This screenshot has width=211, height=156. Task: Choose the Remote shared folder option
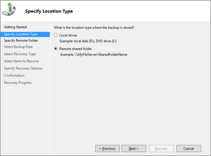55,49
